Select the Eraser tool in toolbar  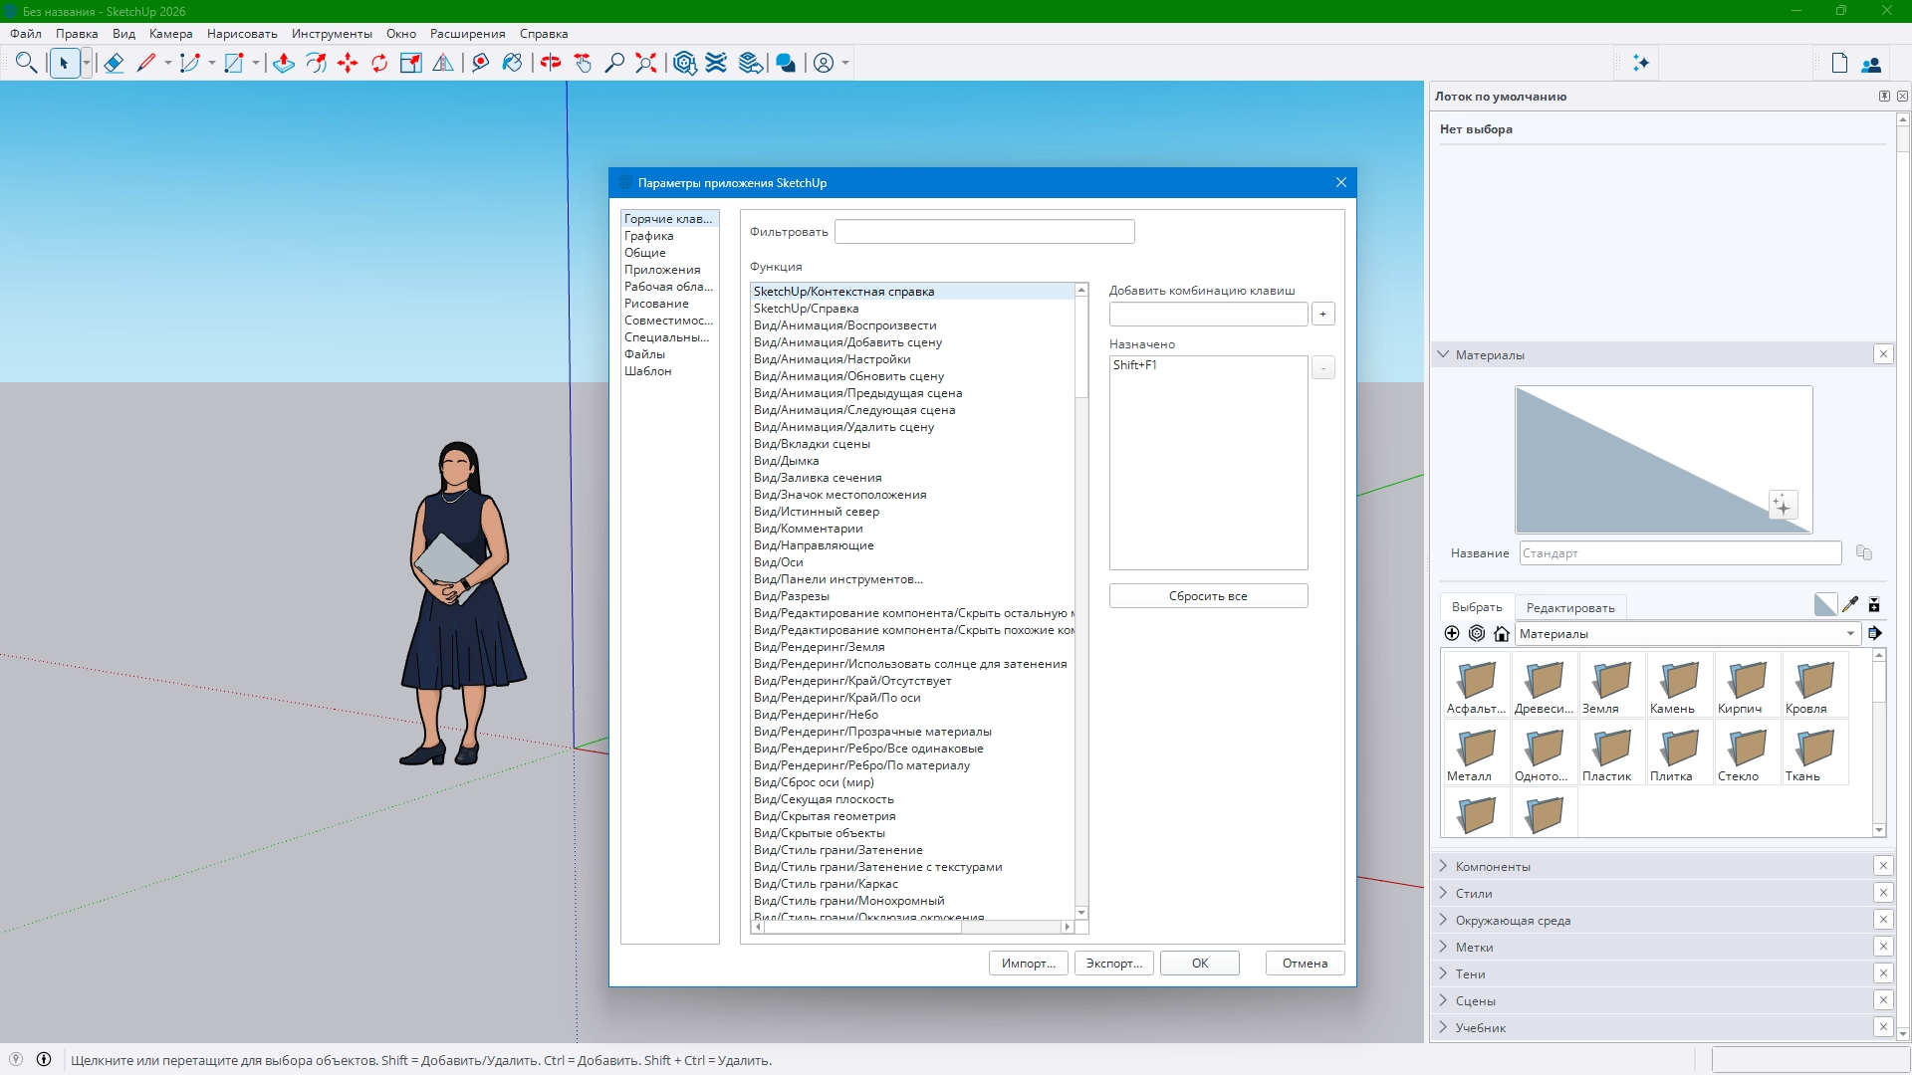click(x=114, y=64)
